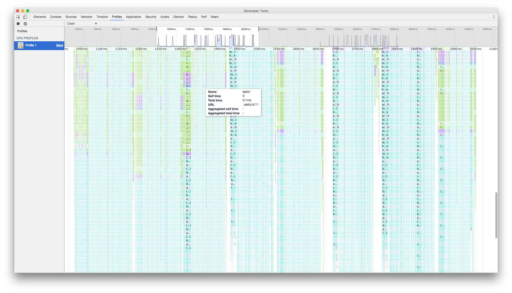512x293 pixels.
Task: Open the Sources tab
Action: 71,17
